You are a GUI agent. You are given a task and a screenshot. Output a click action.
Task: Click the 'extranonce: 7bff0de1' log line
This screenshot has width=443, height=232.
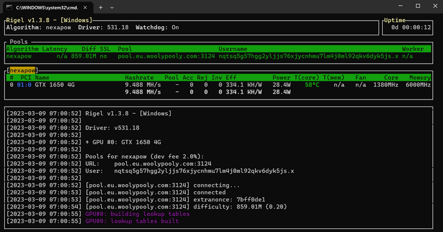point(175,200)
